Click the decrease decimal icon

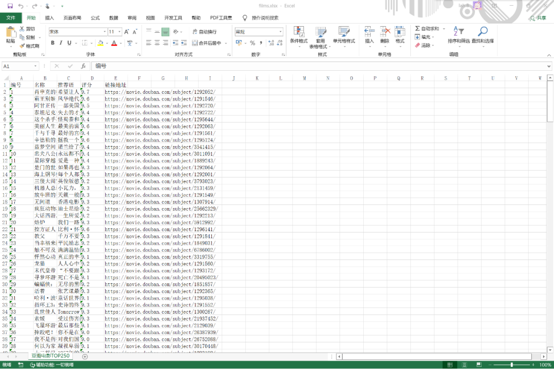pos(280,43)
